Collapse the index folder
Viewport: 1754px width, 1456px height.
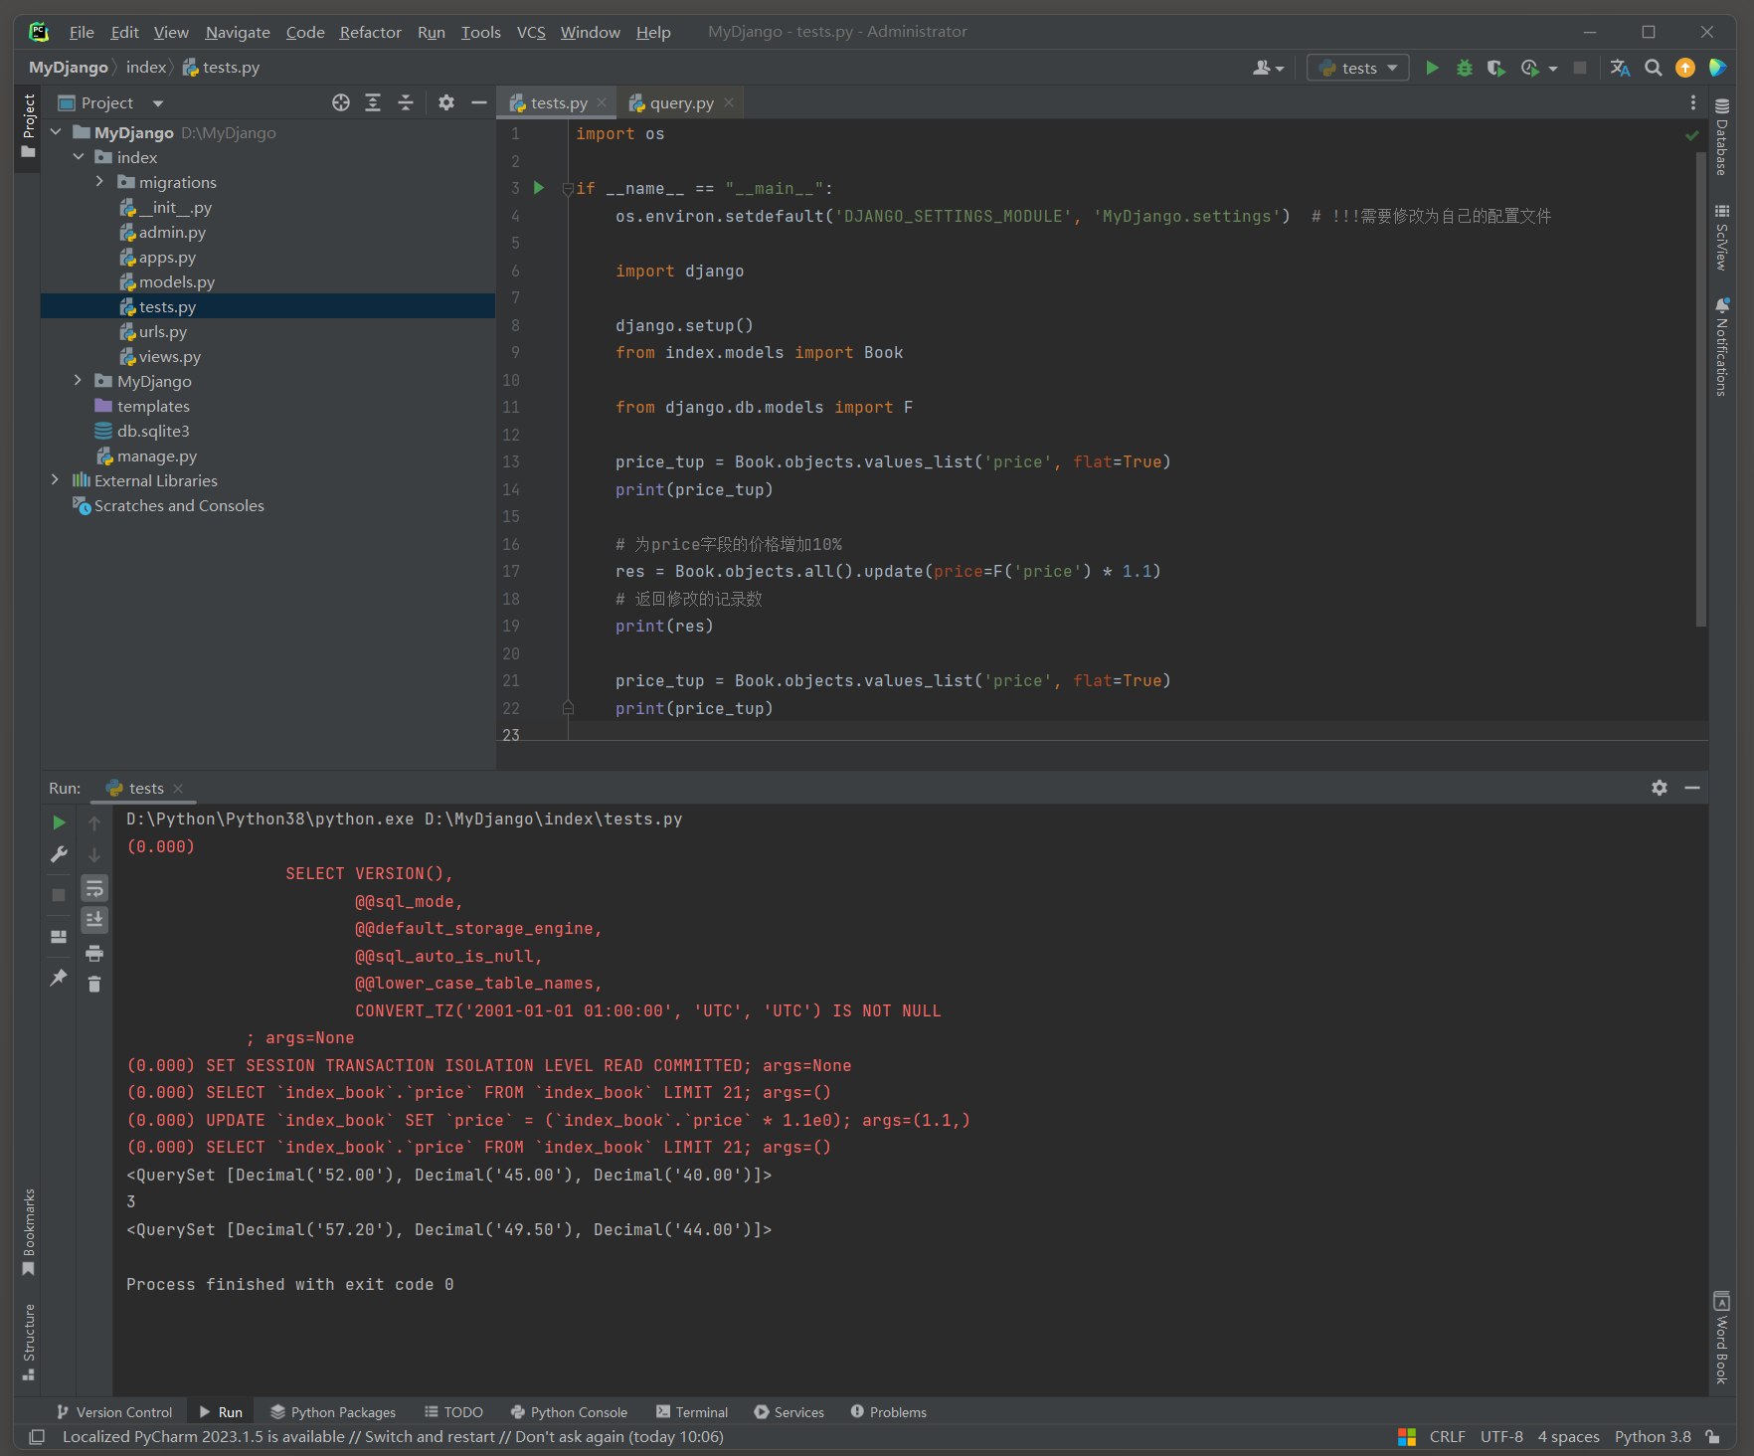(78, 157)
